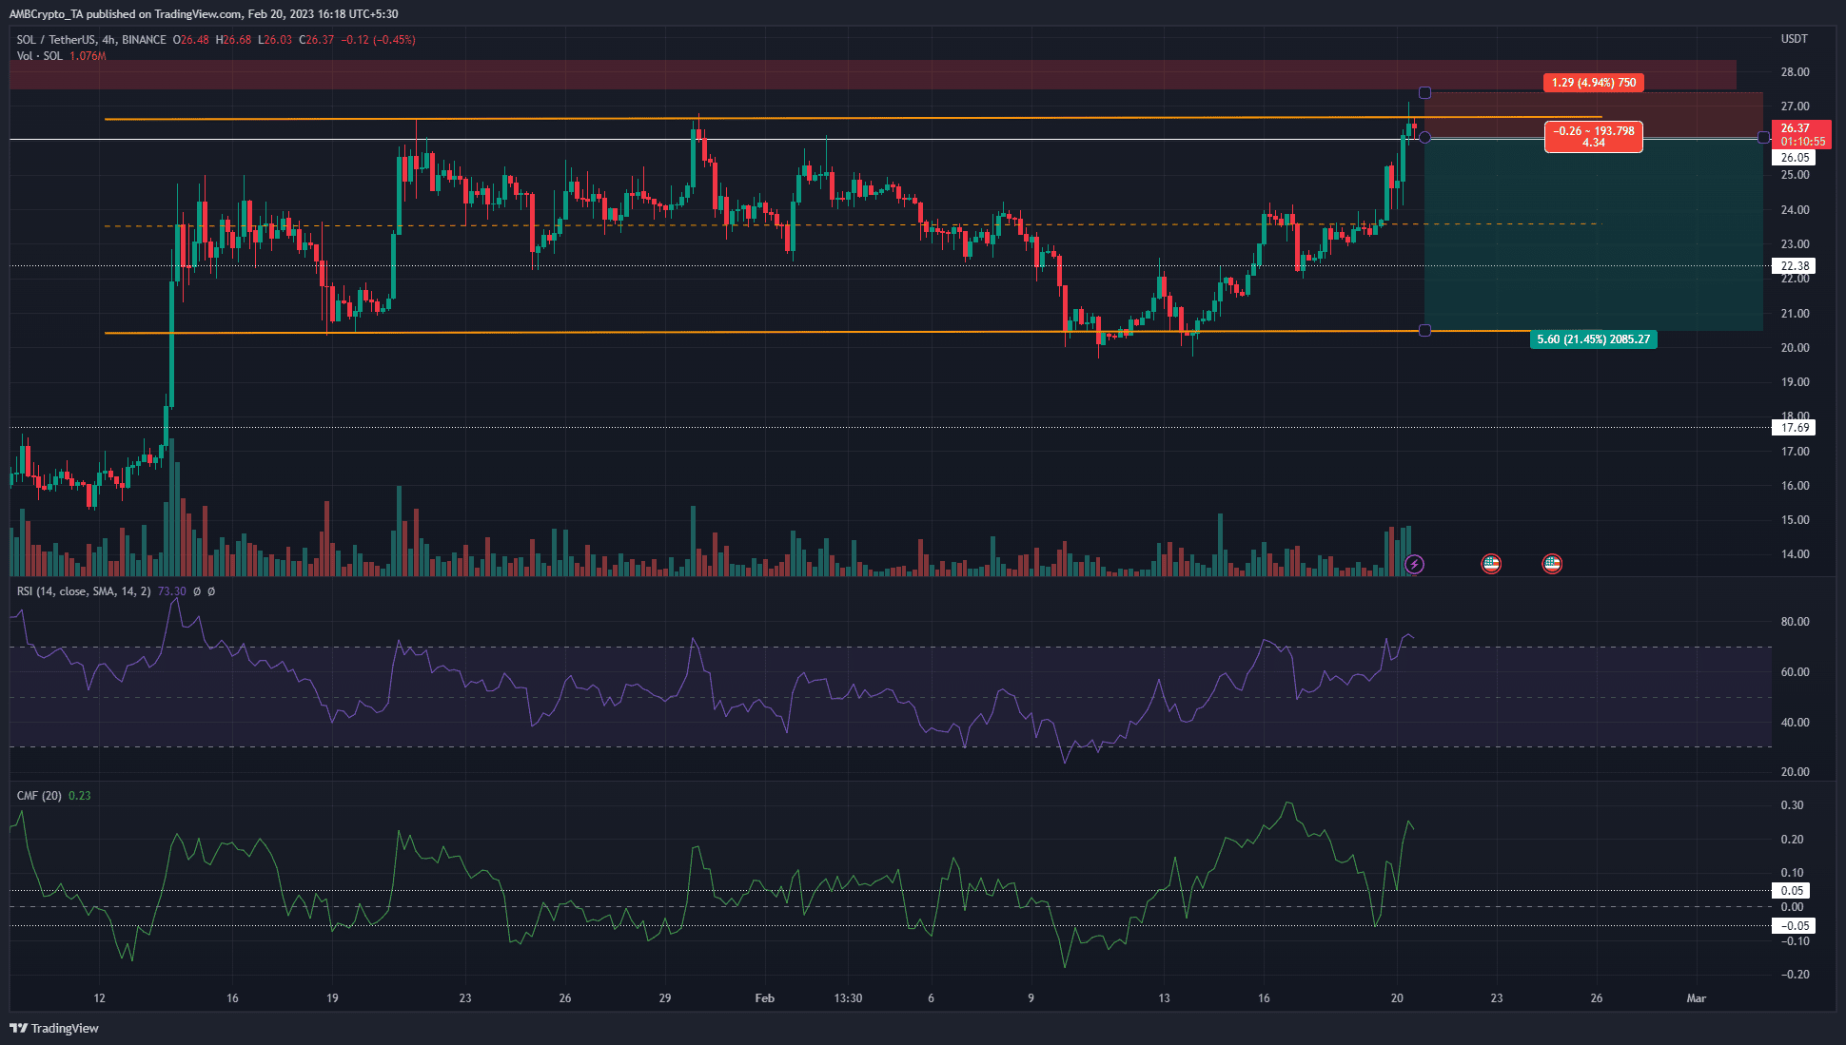Click the 01:10:55 candle countdown timer
This screenshot has height=1045, width=1846.
tap(1803, 139)
